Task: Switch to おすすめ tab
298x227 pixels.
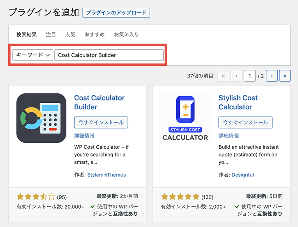Action: click(x=95, y=35)
